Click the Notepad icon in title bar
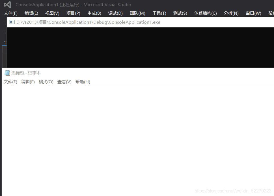The width and height of the screenshot is (274, 196). [7, 73]
